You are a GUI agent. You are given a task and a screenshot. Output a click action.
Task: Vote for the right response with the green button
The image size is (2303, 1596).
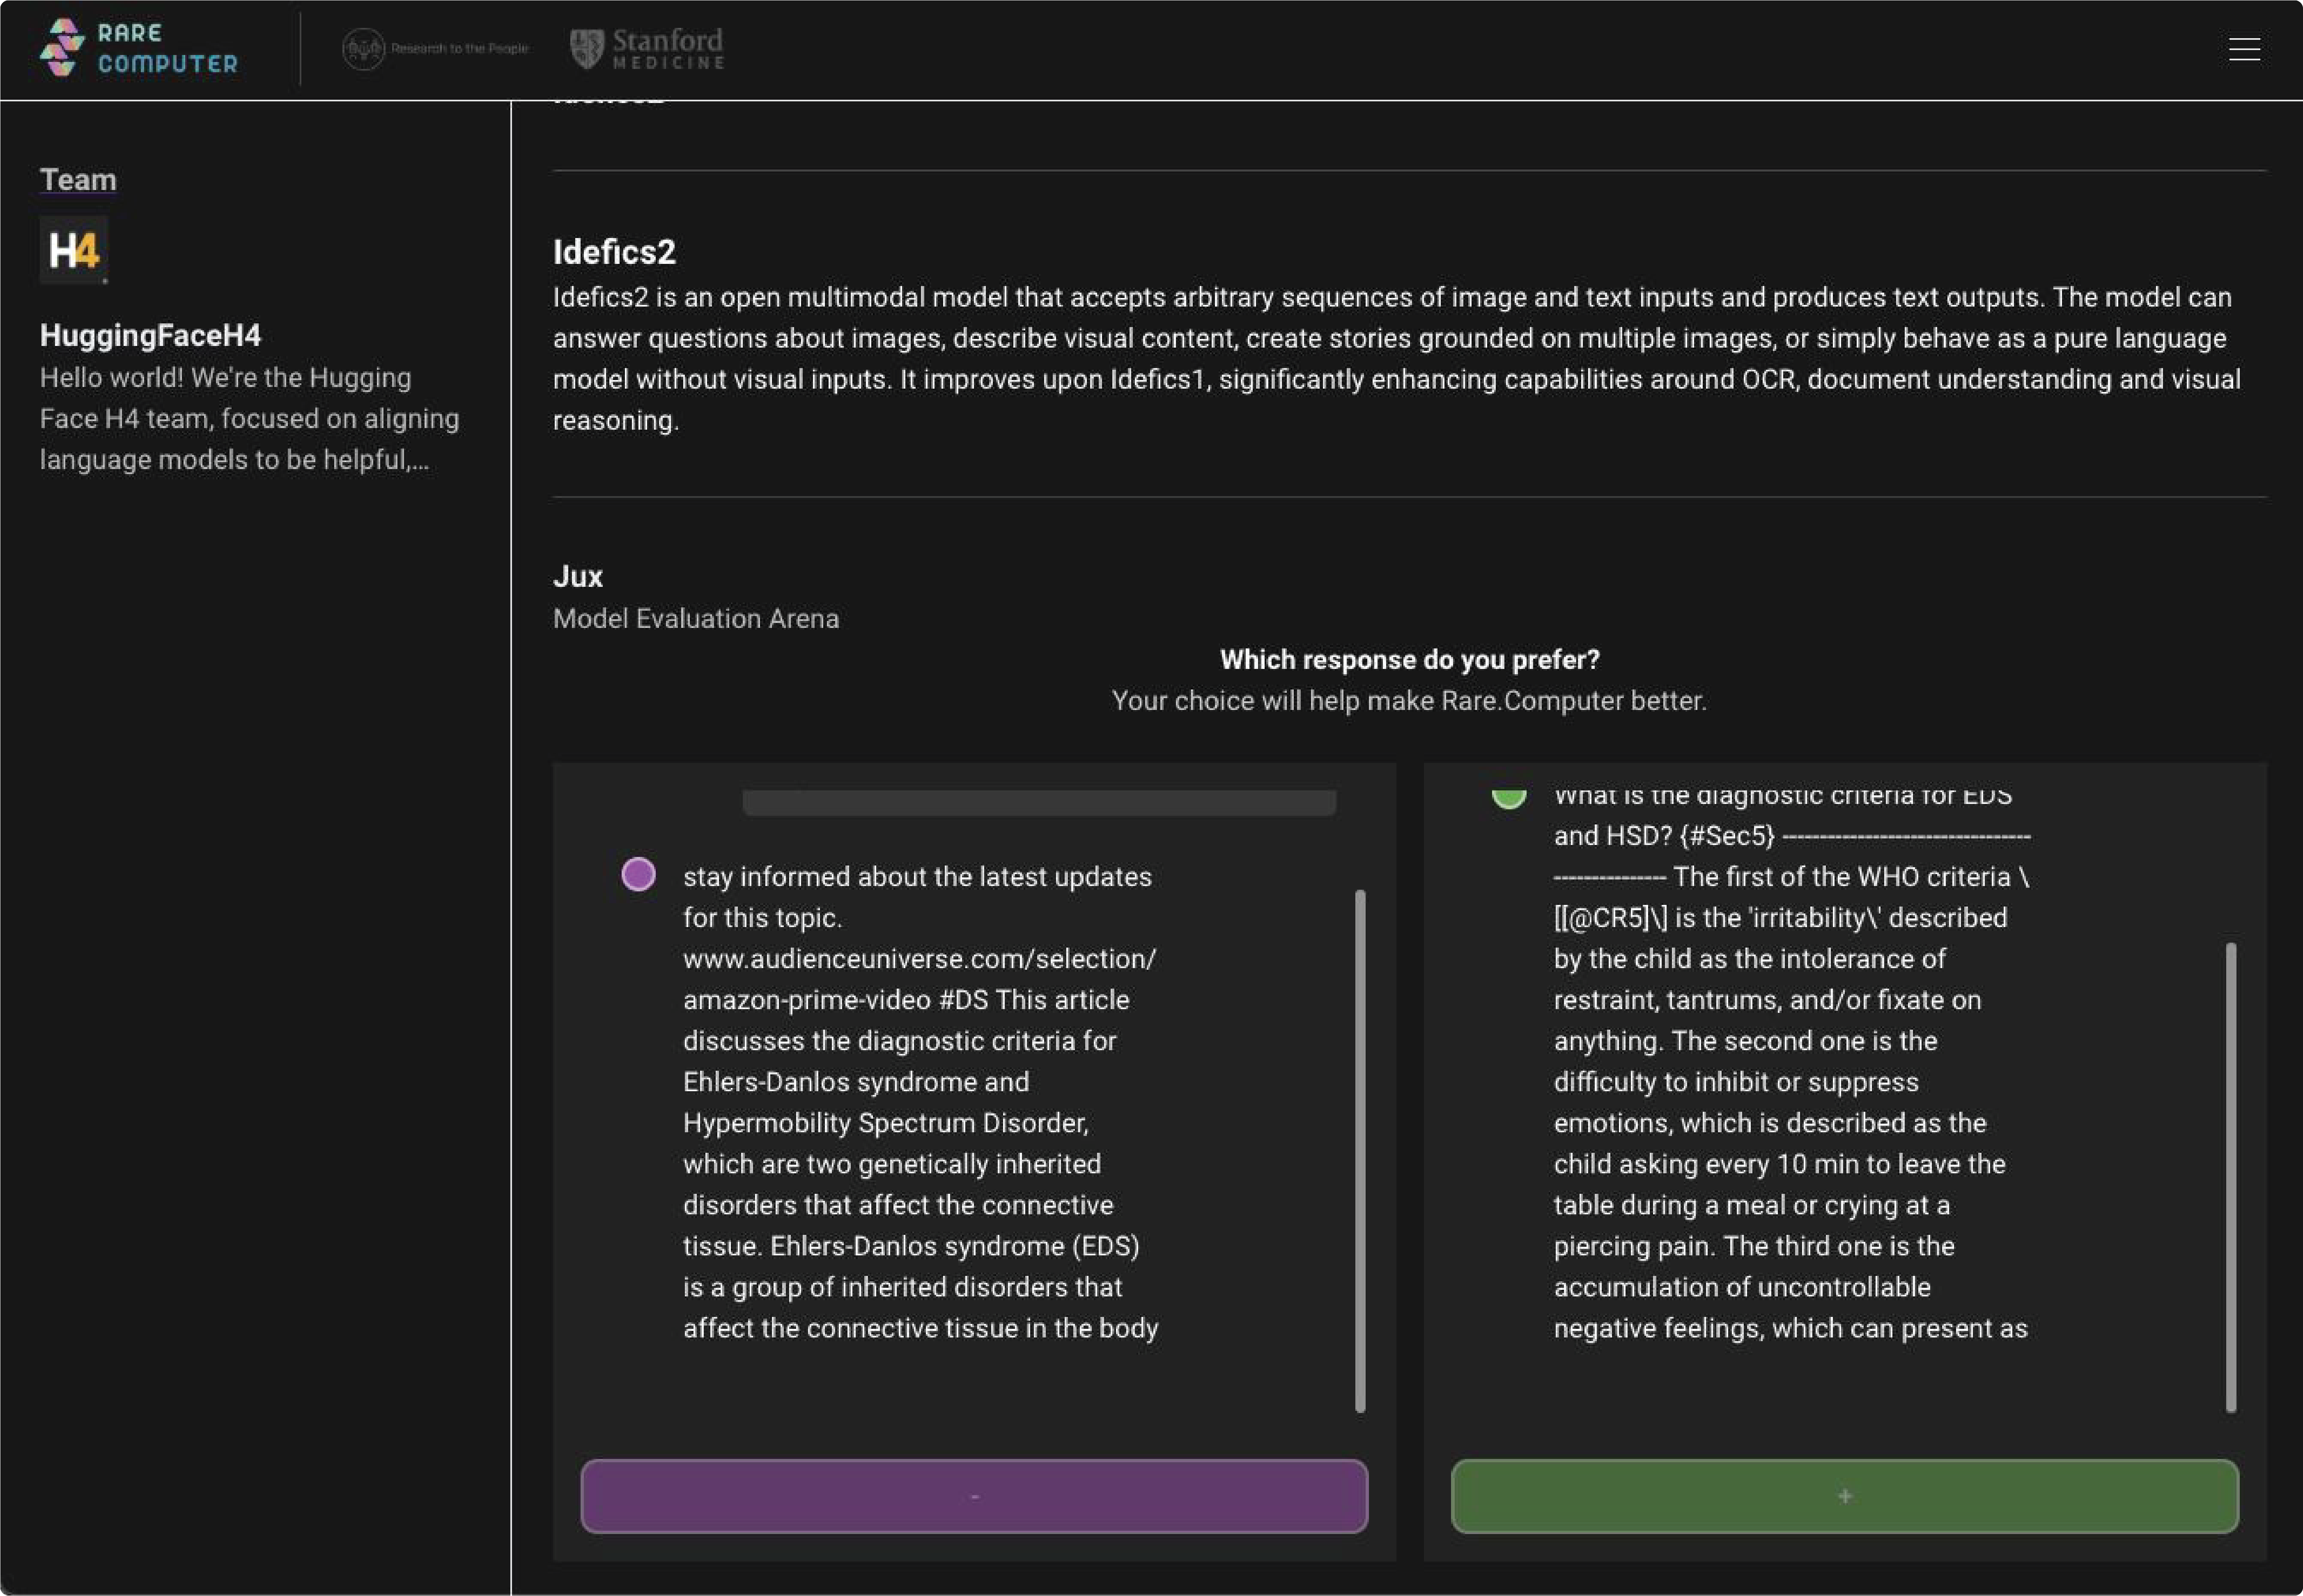pos(1845,1496)
